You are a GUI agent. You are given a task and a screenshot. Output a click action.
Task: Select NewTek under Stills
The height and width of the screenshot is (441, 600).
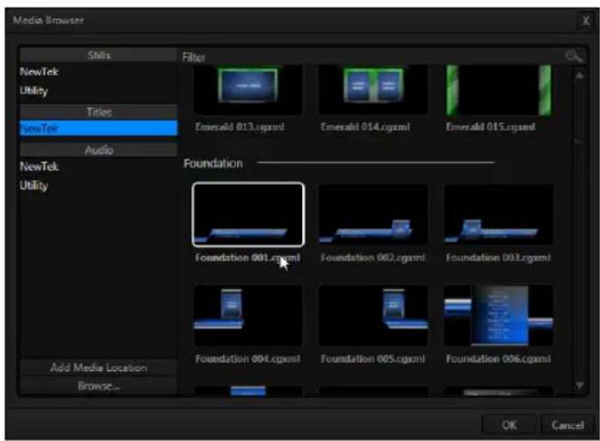coord(99,72)
